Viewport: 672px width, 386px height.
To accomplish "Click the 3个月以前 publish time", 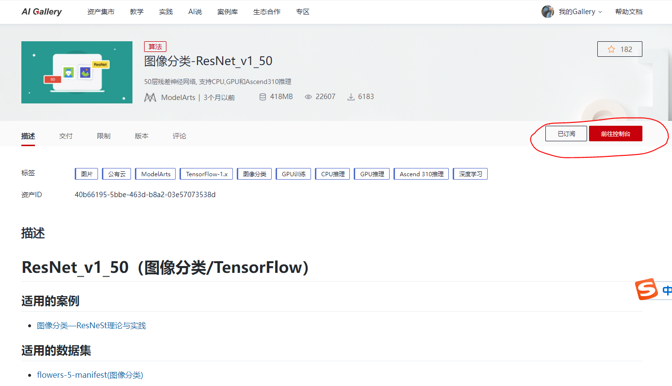I will [219, 97].
